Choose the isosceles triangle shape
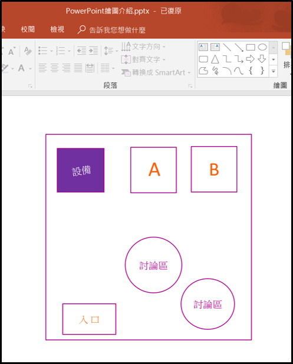This screenshot has height=364, width=293. (215, 59)
